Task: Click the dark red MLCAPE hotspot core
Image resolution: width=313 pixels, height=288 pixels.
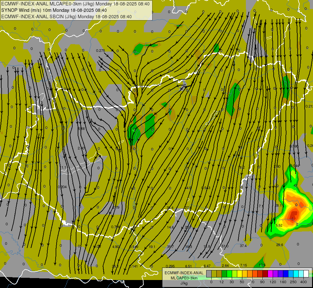Action: [293, 215]
